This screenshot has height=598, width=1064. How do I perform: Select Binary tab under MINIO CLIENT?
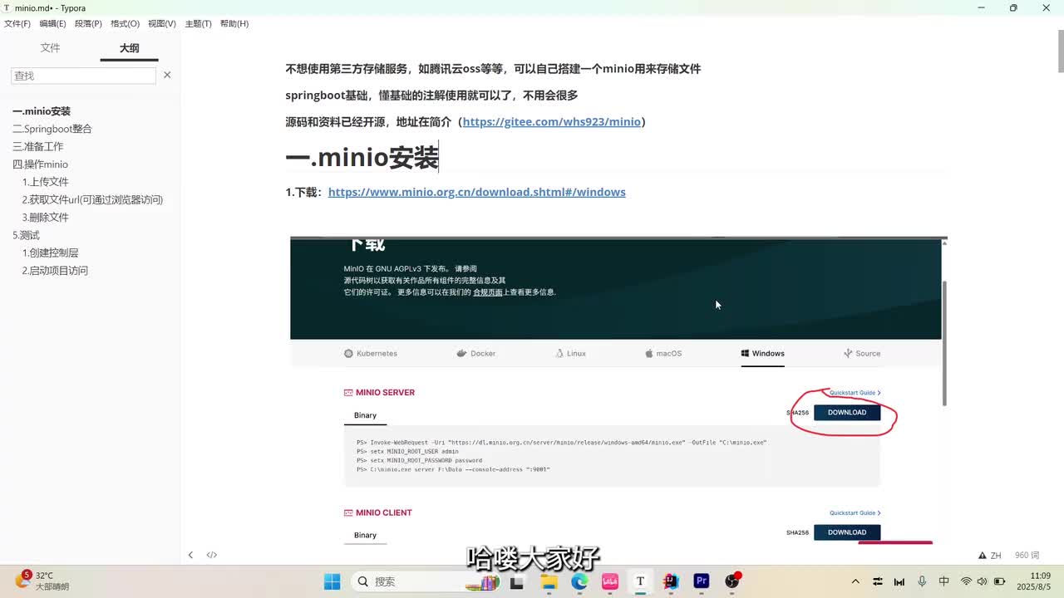365,536
